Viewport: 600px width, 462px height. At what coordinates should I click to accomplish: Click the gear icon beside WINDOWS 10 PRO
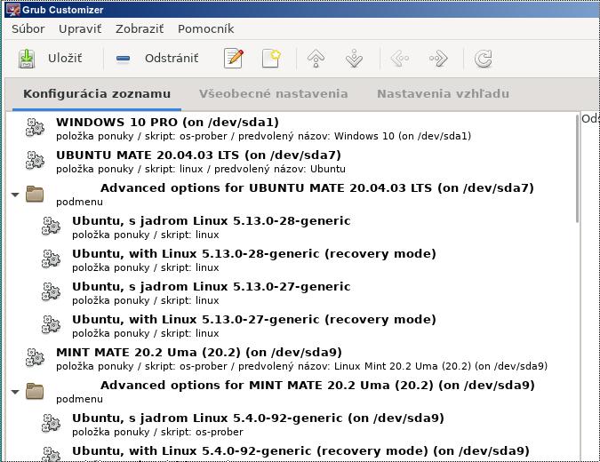click(x=35, y=129)
